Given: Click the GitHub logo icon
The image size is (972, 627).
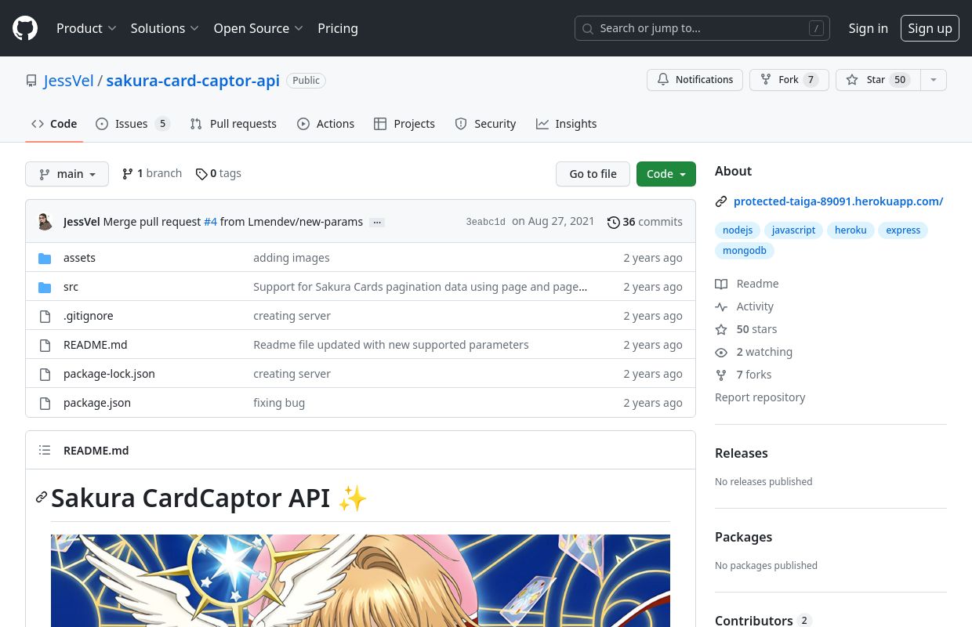Looking at the screenshot, I should coord(25,28).
